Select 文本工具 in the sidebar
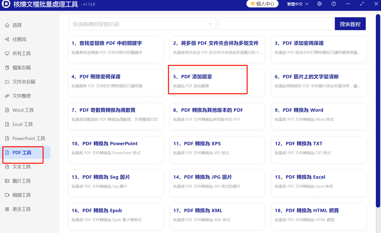This screenshot has width=381, height=233. pos(21,167)
